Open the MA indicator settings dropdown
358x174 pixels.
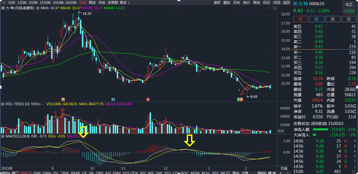(38, 8)
